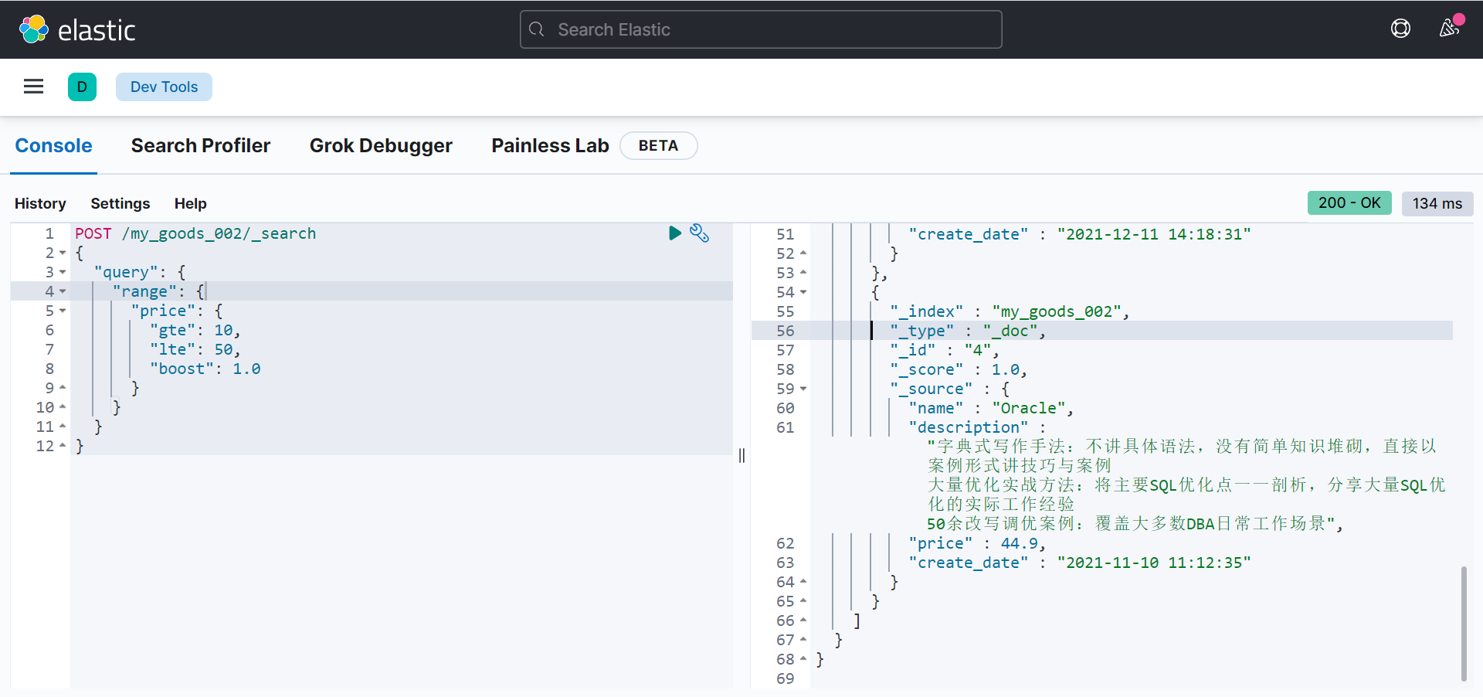Click the response panel vertical scrollbar
1483x697 pixels.
(x=1464, y=623)
